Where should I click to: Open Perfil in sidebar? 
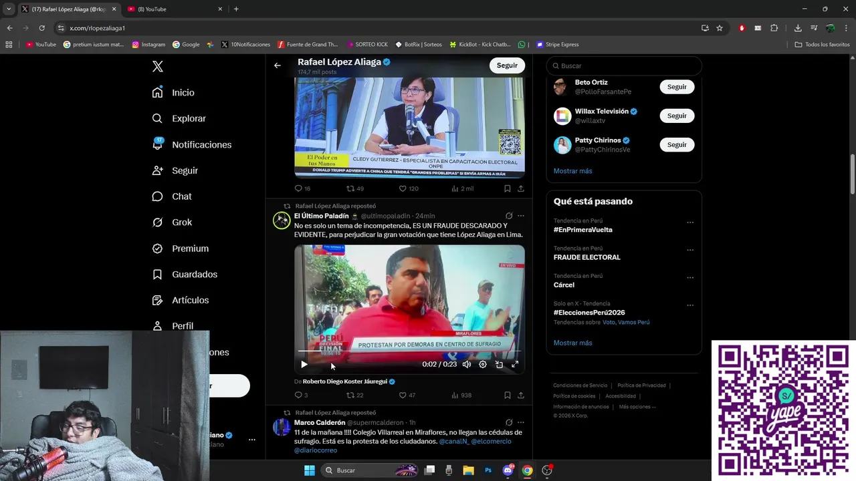pos(173,326)
